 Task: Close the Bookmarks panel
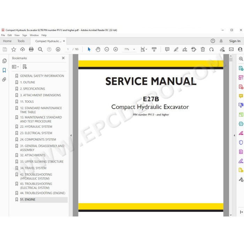click(63, 58)
